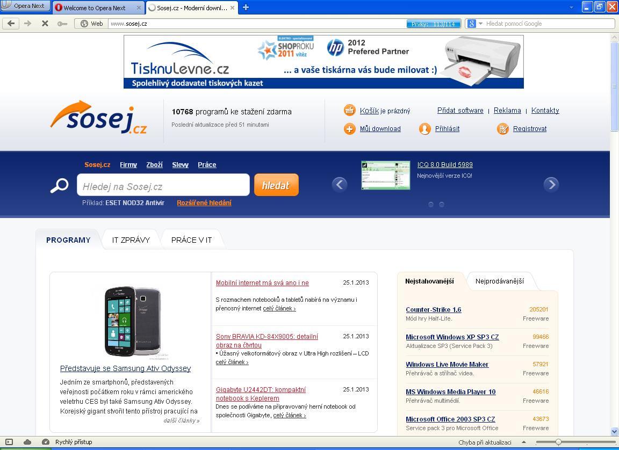Go forward with the forward arrow button

(27, 24)
